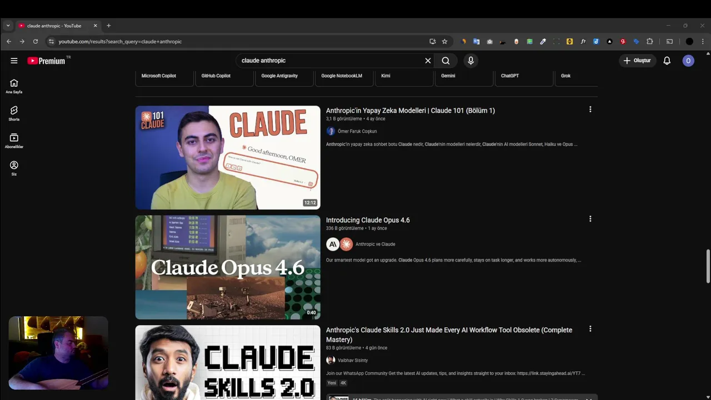
Task: Play the Claude Skills 2.0 thumbnail
Action: pyautogui.click(x=228, y=362)
